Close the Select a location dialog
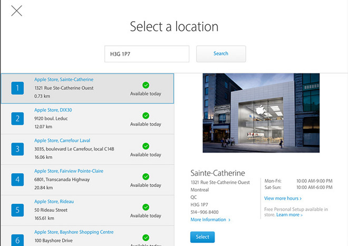Viewport: 348px width, 246px height. (x=17, y=11)
